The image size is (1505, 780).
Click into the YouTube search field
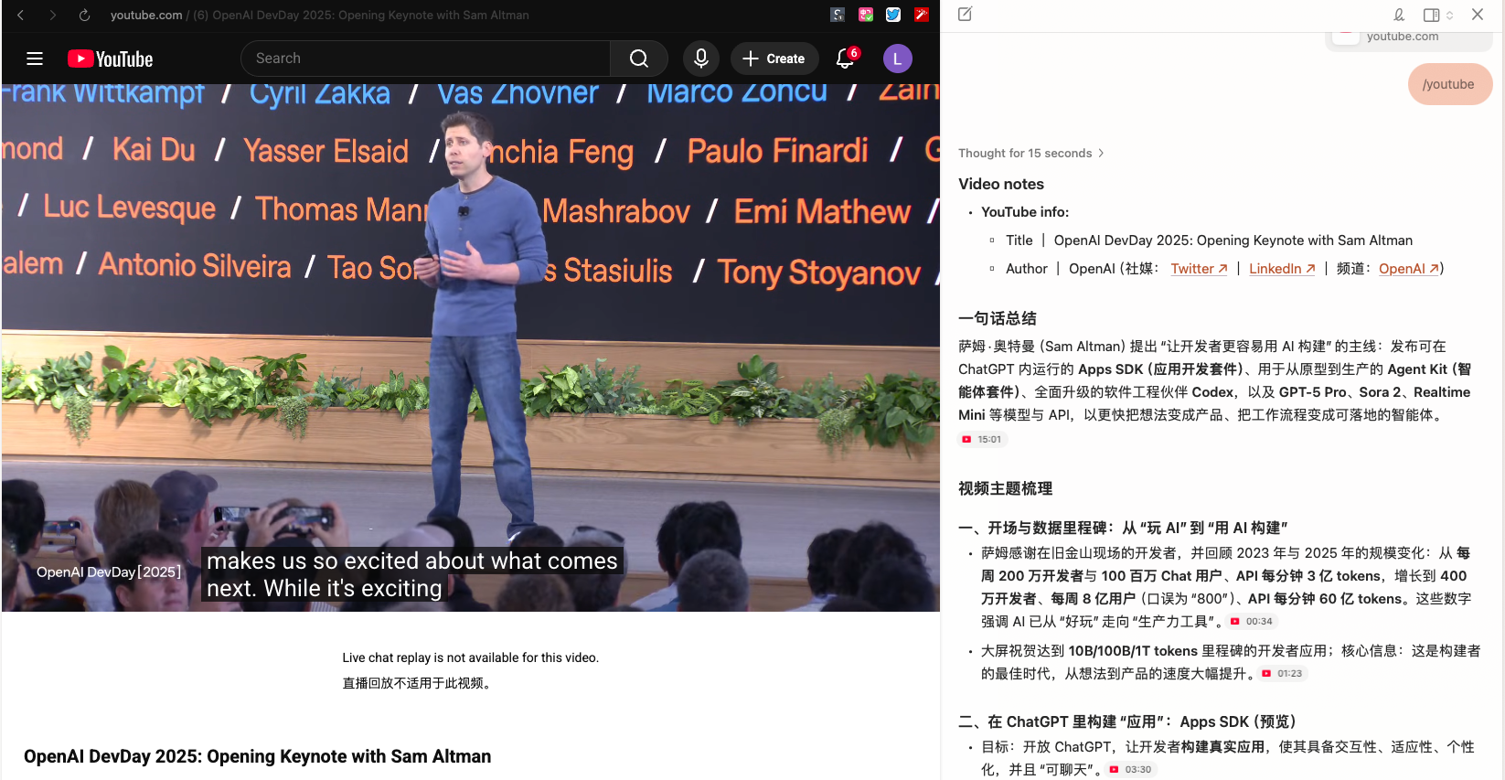pos(425,59)
